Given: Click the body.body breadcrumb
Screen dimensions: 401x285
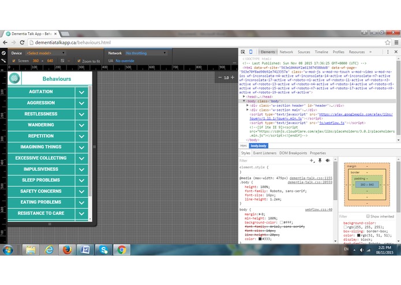Looking at the screenshot, I should point(258,146).
